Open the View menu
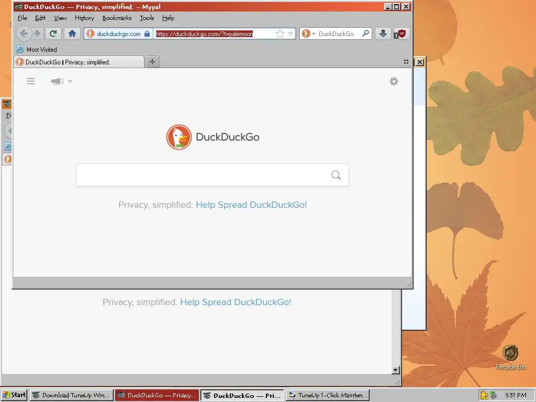Viewport: 536px width, 402px height. [x=60, y=18]
